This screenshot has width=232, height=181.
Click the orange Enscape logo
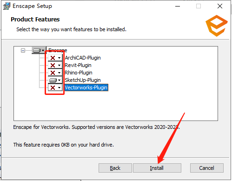(217, 26)
